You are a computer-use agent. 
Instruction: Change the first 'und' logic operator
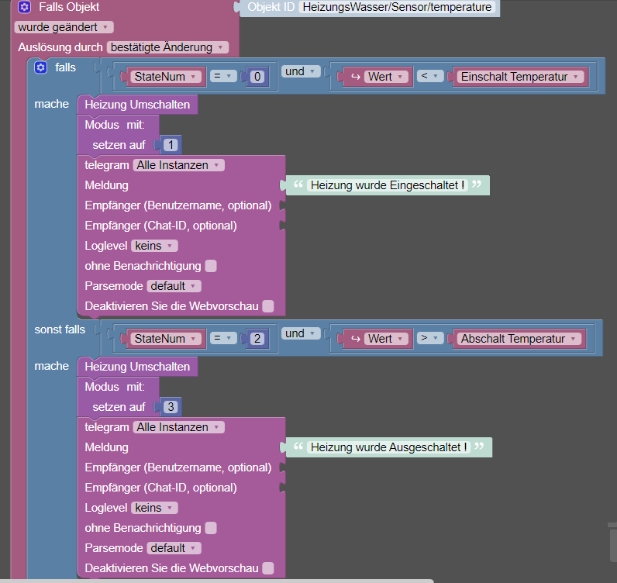(x=301, y=71)
